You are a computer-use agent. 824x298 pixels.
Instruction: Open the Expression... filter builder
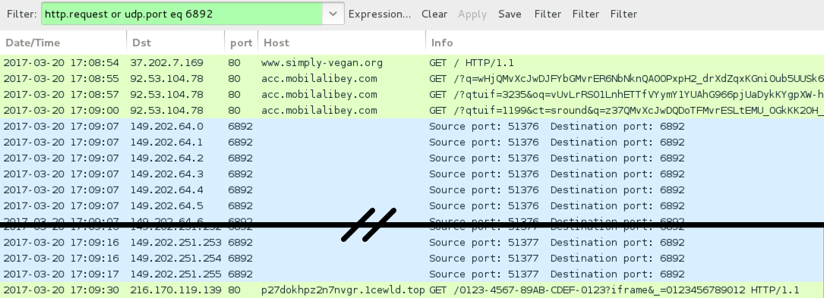pyautogui.click(x=380, y=14)
